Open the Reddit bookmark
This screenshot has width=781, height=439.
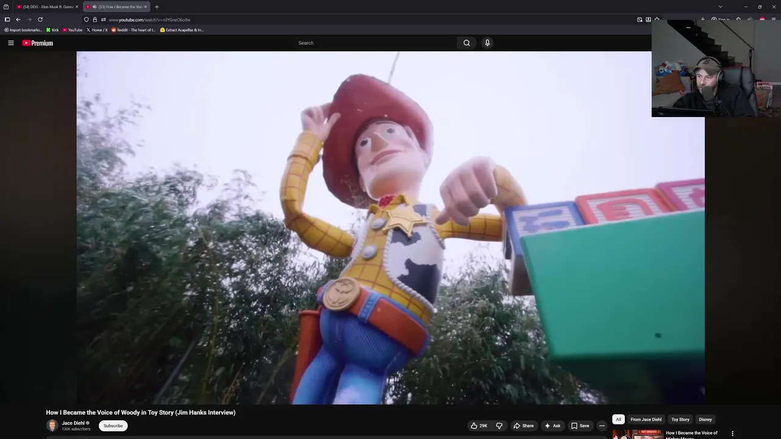pos(134,30)
